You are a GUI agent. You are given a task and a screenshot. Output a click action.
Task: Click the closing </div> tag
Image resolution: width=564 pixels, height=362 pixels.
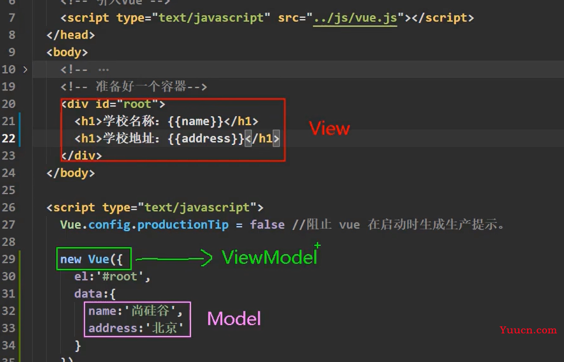pyautogui.click(x=81, y=156)
